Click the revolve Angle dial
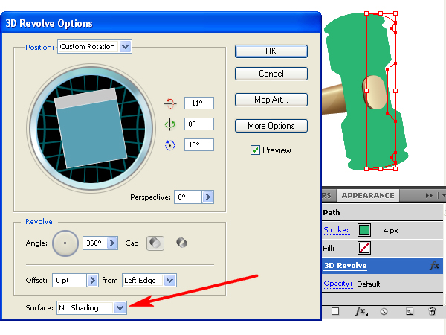This screenshot has height=335, width=446. click(x=65, y=243)
